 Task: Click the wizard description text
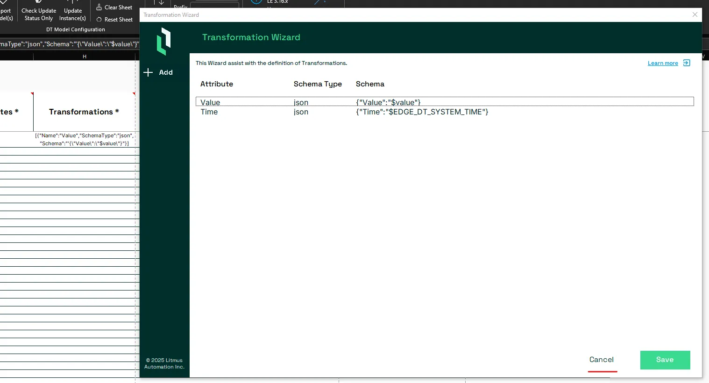(271, 63)
